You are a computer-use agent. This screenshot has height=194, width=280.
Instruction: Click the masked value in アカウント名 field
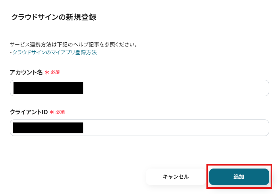tap(48, 88)
